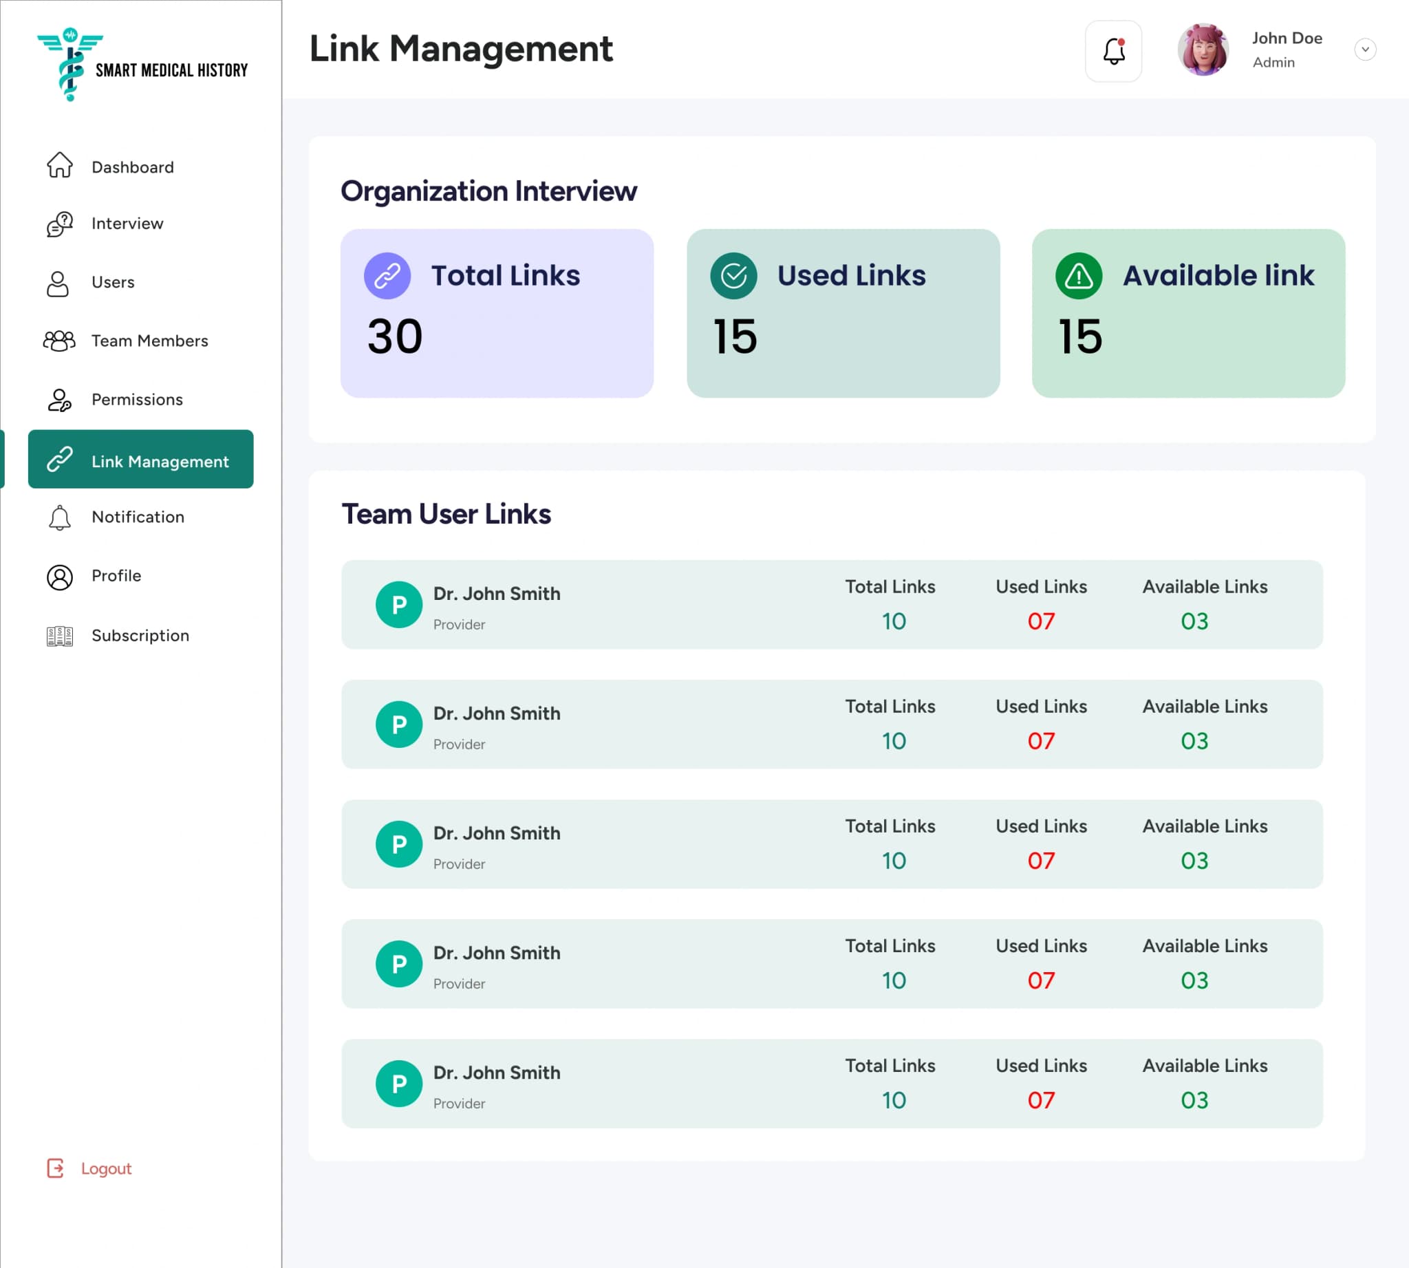Click the Available link card title
Image resolution: width=1409 pixels, height=1268 pixels.
pyautogui.click(x=1218, y=276)
